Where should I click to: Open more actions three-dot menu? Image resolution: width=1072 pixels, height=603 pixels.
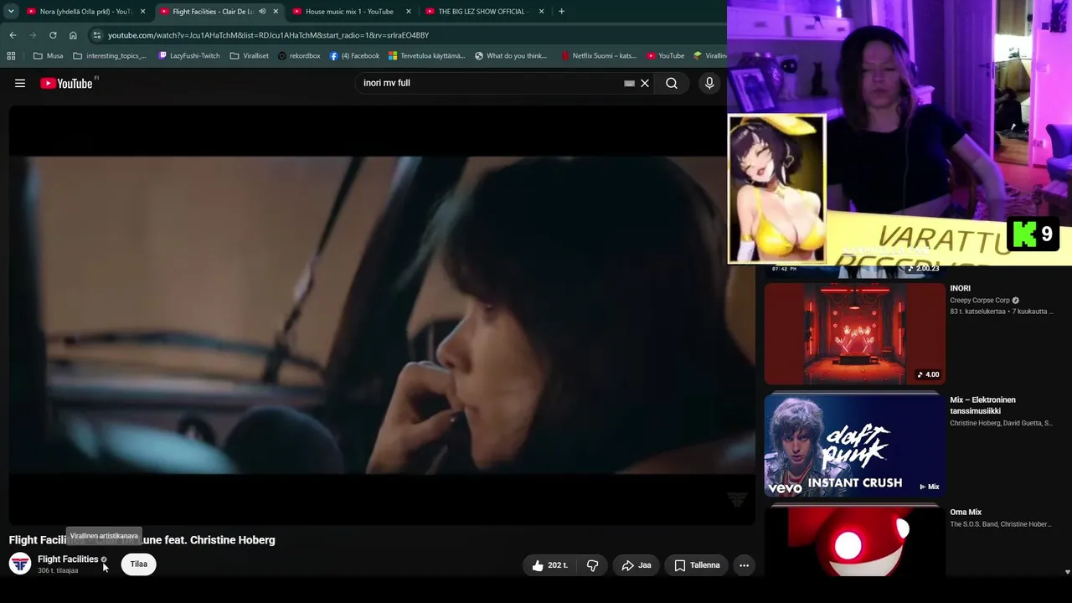click(x=744, y=565)
